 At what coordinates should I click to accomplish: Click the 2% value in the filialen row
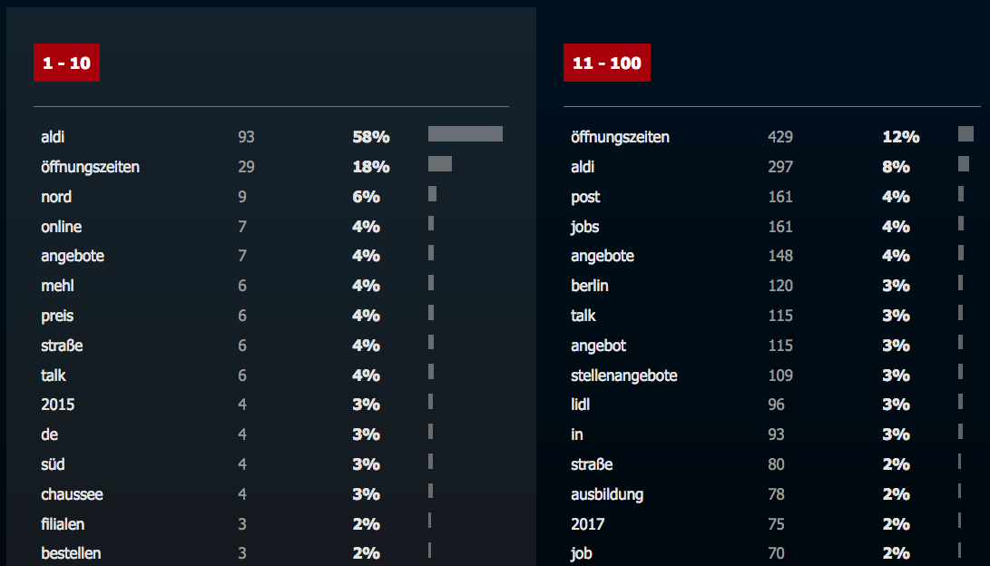pyautogui.click(x=367, y=524)
